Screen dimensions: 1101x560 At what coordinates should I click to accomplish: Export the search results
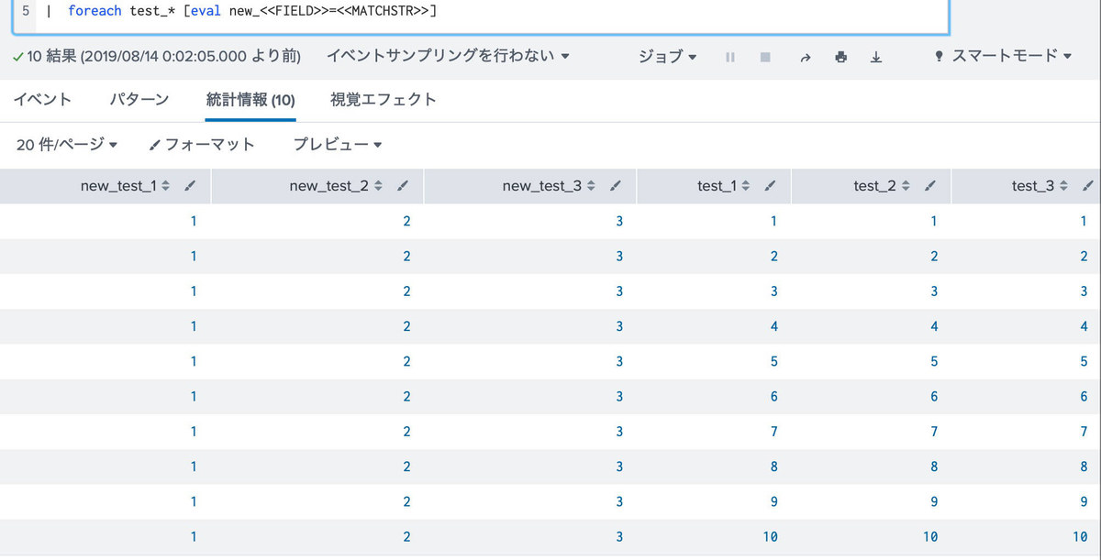coord(876,56)
